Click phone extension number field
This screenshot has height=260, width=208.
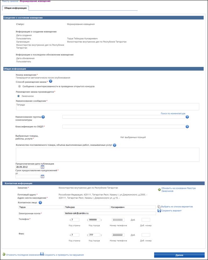[x=146, y=220]
